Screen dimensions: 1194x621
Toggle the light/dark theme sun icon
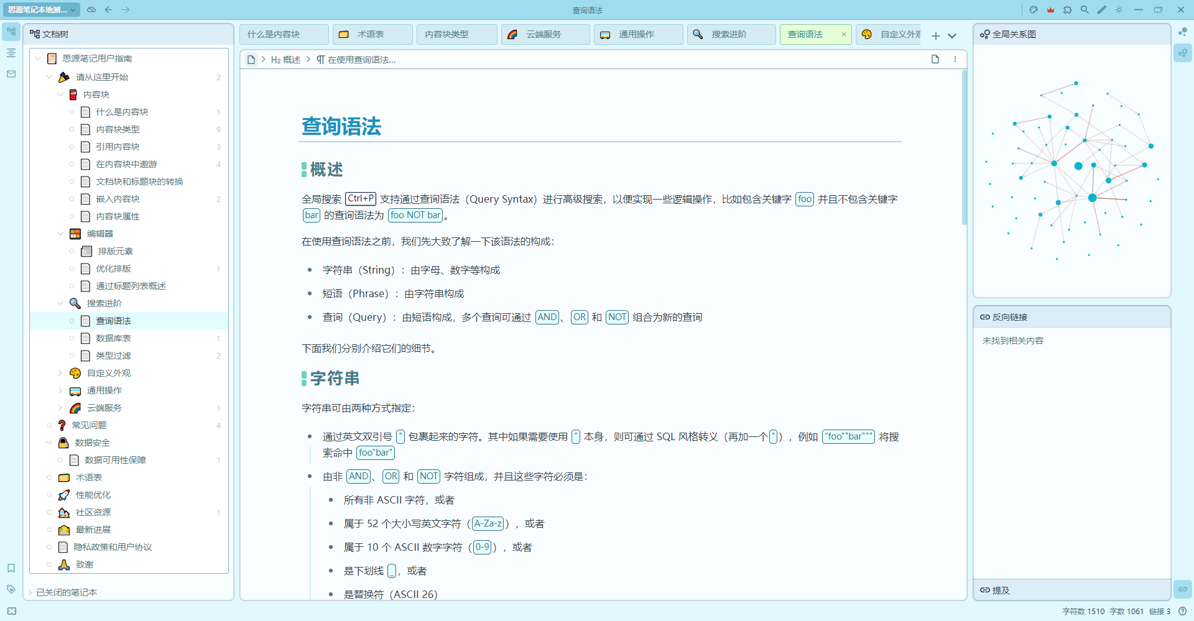1119,10
